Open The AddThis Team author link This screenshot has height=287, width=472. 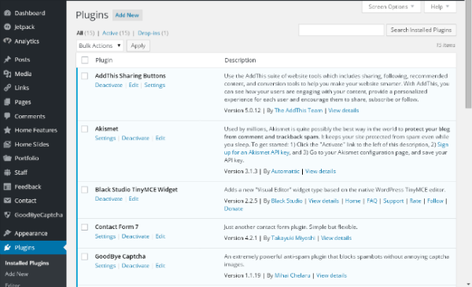pyautogui.click(x=298, y=111)
